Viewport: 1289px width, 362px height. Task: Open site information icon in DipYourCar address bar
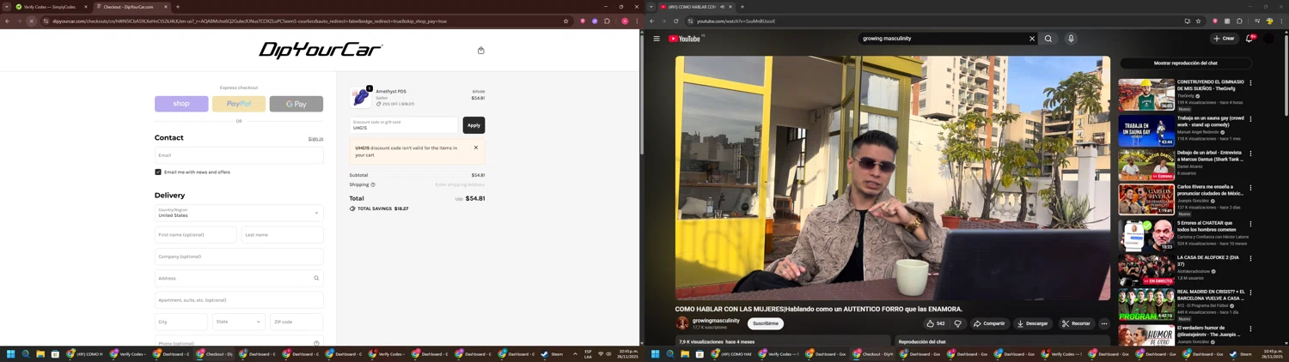pos(46,21)
